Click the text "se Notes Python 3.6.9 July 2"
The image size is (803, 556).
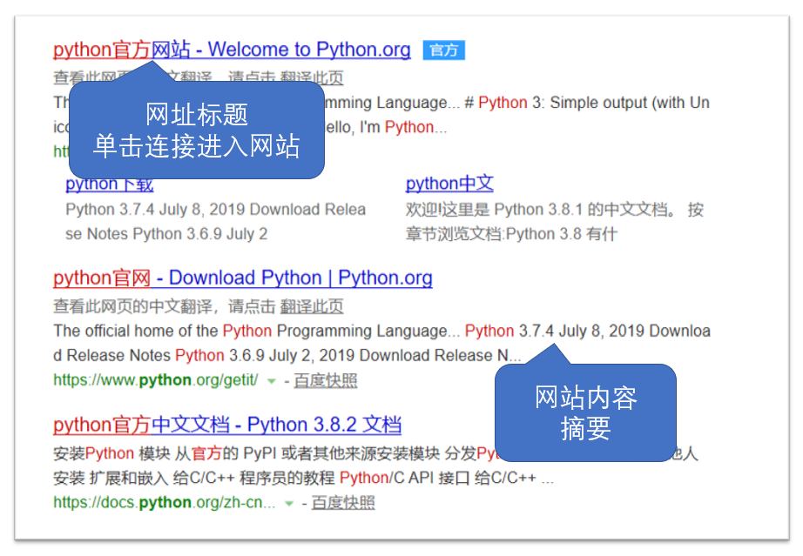166,234
